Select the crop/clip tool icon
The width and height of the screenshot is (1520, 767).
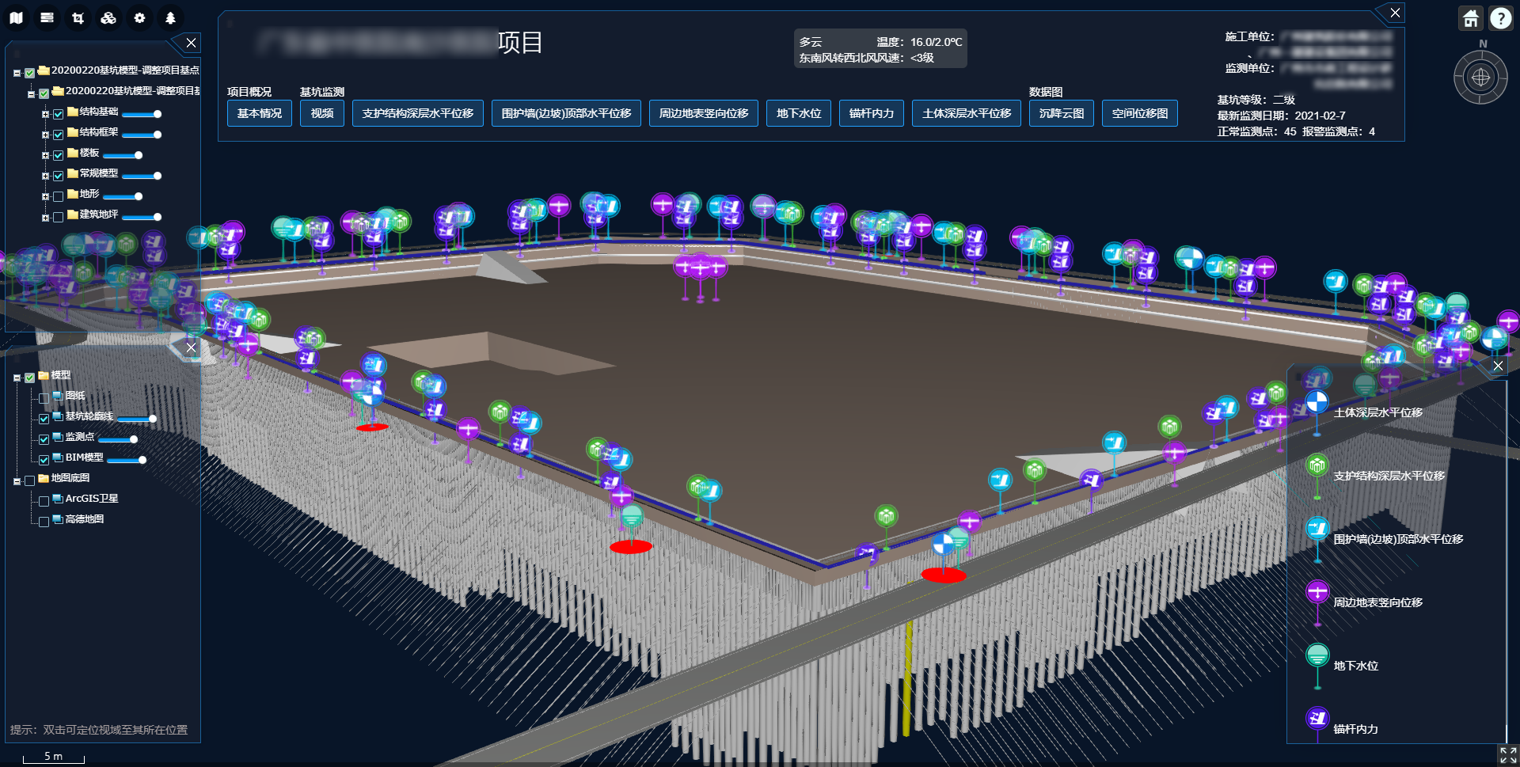pyautogui.click(x=78, y=18)
